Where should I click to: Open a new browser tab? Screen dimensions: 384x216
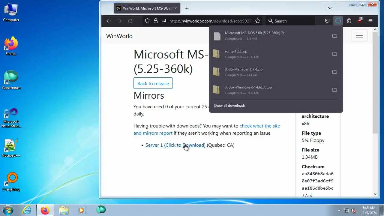187,8
